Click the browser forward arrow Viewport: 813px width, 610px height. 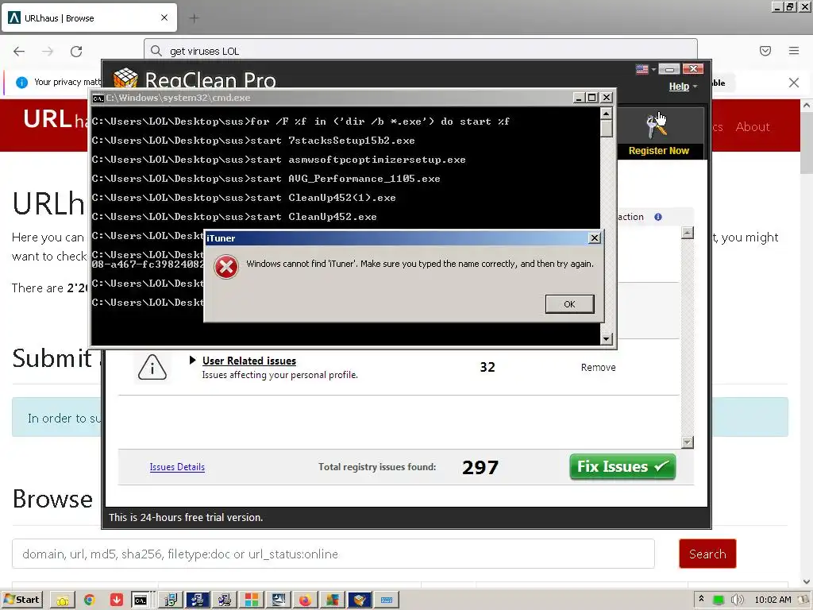[48, 51]
